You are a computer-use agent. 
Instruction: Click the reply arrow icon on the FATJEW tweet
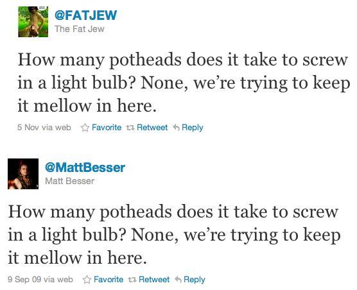[176, 128]
